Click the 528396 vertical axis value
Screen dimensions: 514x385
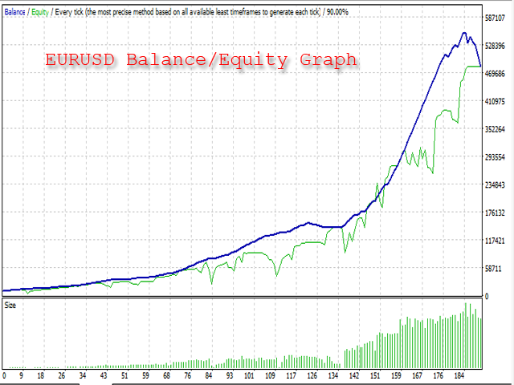coord(495,46)
